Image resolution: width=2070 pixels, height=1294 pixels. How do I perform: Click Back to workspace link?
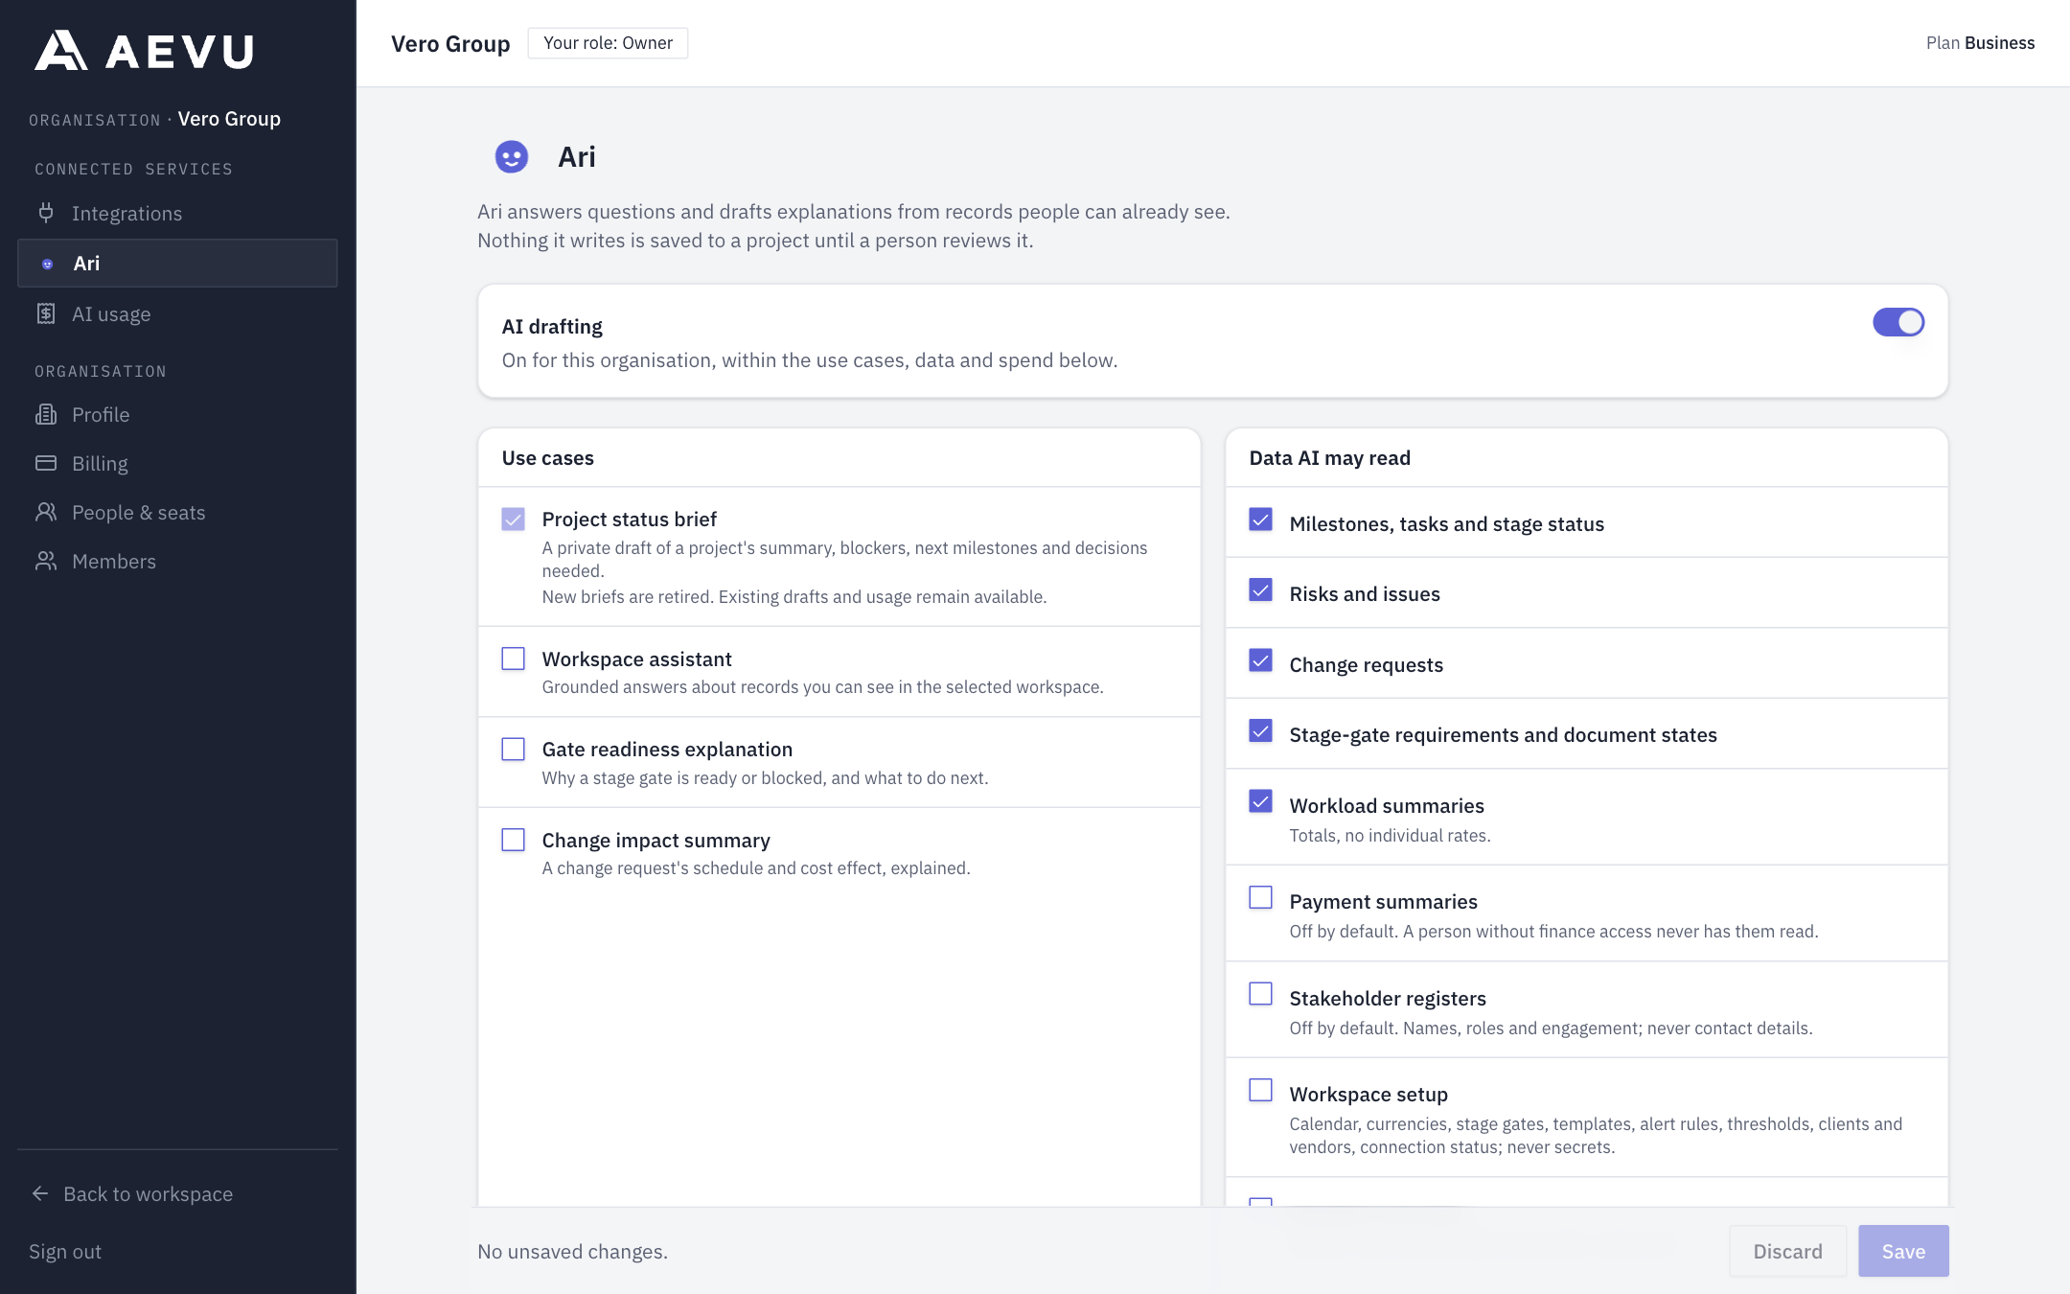point(132,1193)
